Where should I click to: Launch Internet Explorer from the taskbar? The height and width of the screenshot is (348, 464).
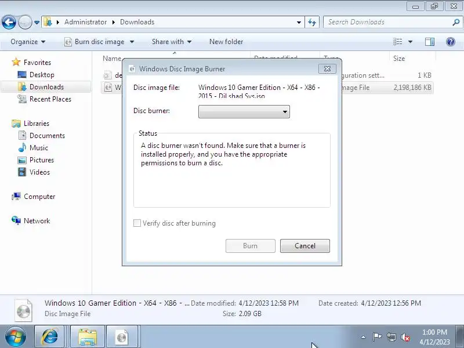click(x=50, y=337)
